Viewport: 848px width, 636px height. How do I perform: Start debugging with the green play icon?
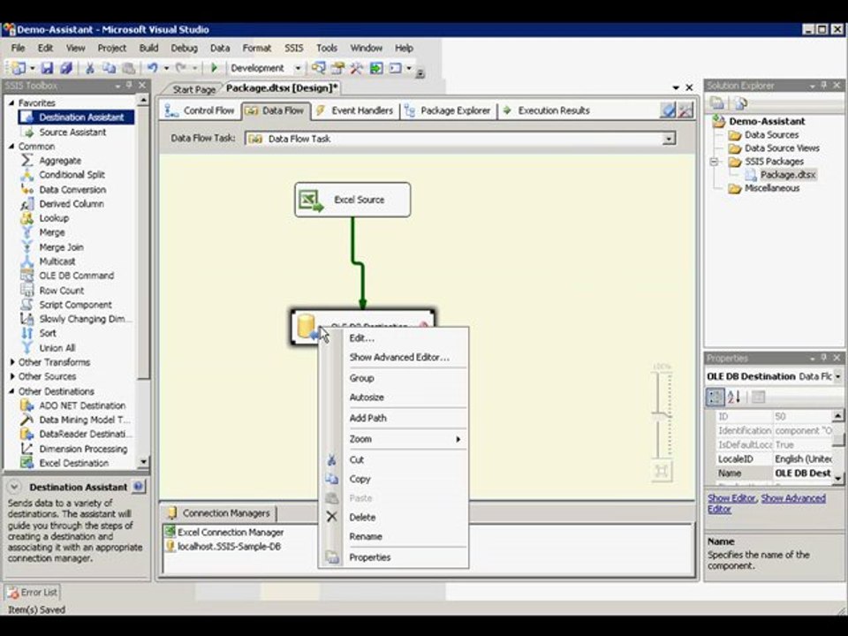(x=214, y=68)
